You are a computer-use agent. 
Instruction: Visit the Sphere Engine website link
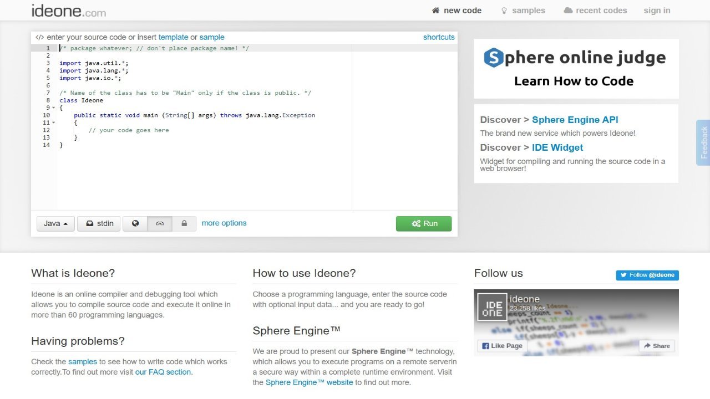pos(310,382)
